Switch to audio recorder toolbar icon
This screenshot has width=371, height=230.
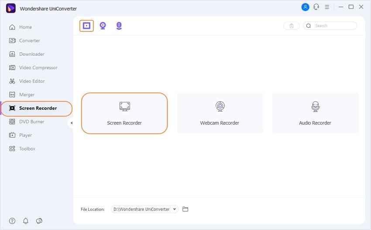pyautogui.click(x=119, y=26)
